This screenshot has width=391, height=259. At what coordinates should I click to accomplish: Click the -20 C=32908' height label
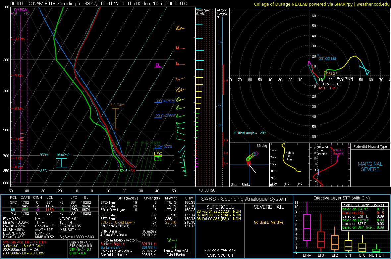click(x=165, y=116)
